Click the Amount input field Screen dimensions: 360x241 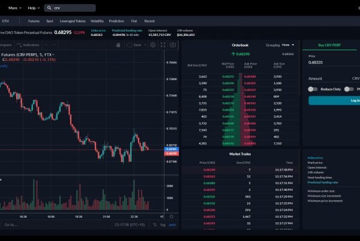point(334,78)
